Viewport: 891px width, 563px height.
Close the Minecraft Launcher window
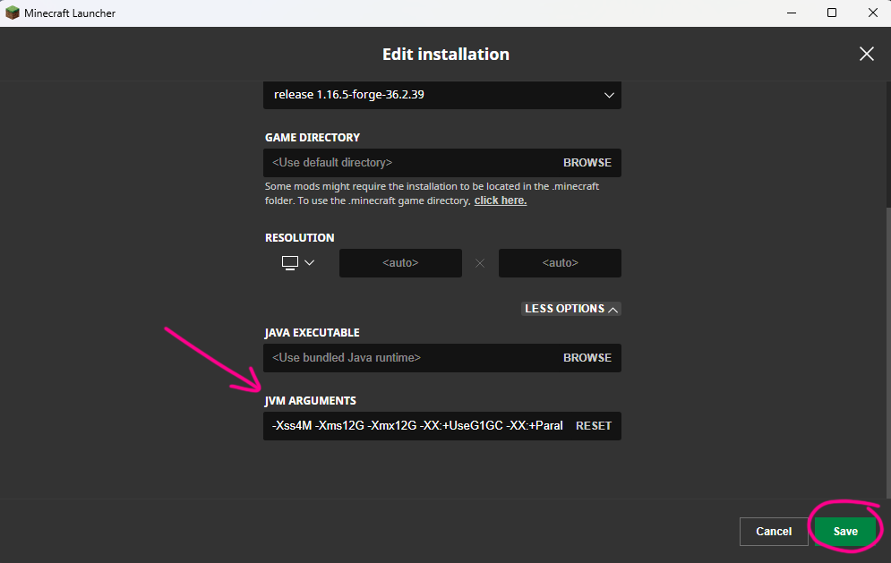(873, 13)
